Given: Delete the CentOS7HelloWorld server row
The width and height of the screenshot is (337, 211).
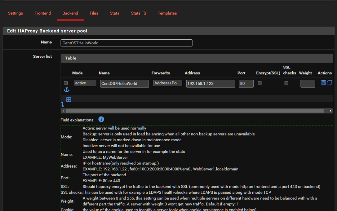Looking at the screenshot, I should [323, 83].
